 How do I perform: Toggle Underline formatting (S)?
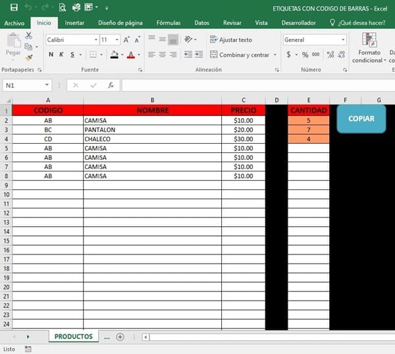(72, 55)
